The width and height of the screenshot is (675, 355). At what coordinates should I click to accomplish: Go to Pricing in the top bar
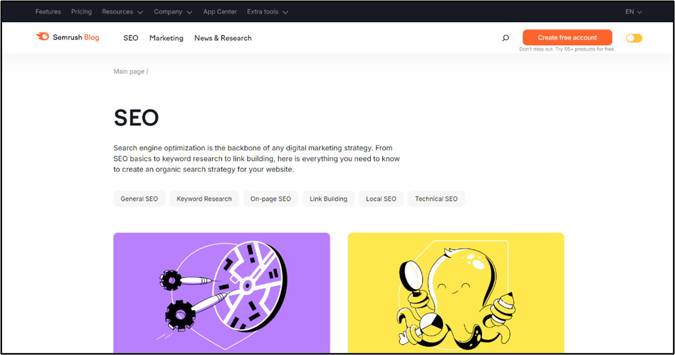[81, 11]
